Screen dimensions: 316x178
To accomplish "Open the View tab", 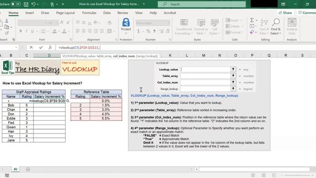I will 139,13.
